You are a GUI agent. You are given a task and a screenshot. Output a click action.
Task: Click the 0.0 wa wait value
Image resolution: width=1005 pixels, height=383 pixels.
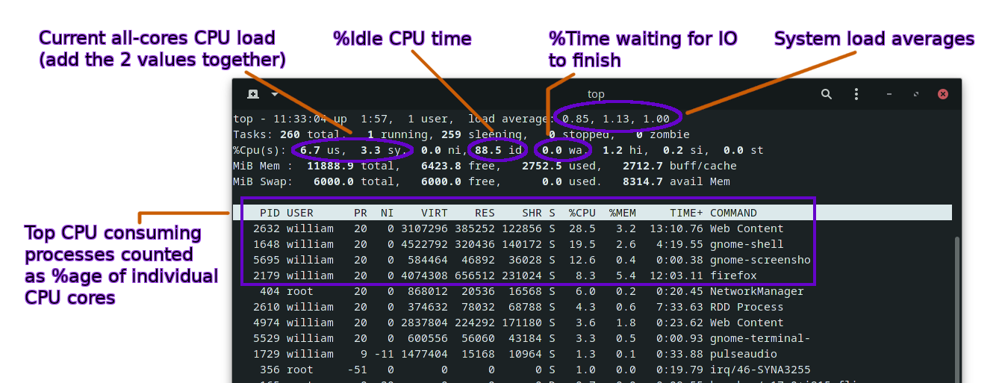562,150
